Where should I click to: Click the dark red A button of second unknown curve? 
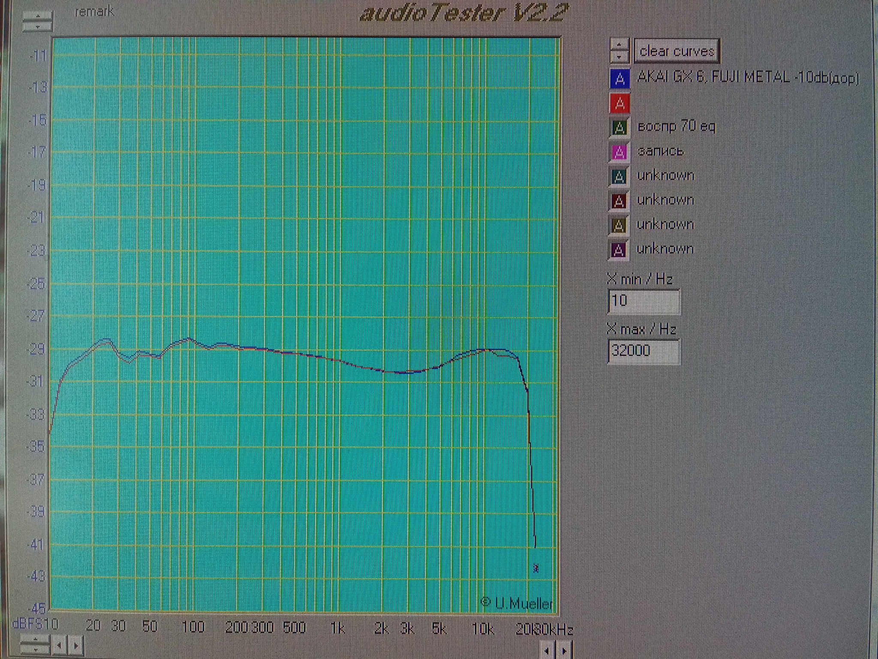point(619,201)
